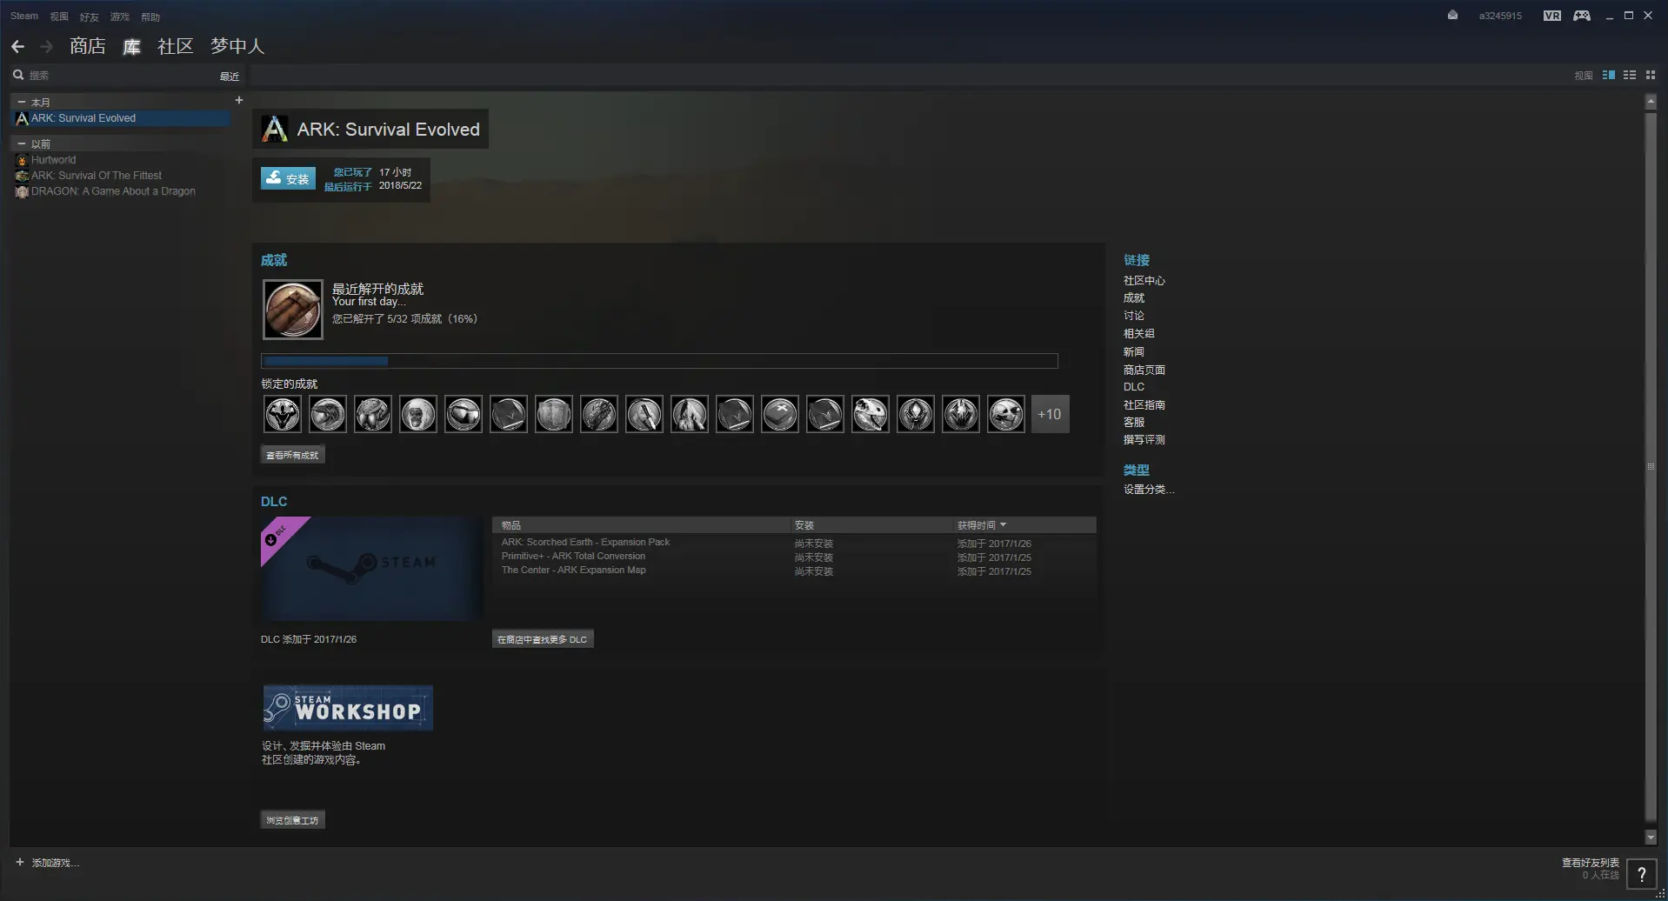Viewport: 1668px width, 901px height.
Task: Click the DLC Steam placeholder image
Action: tap(371, 569)
